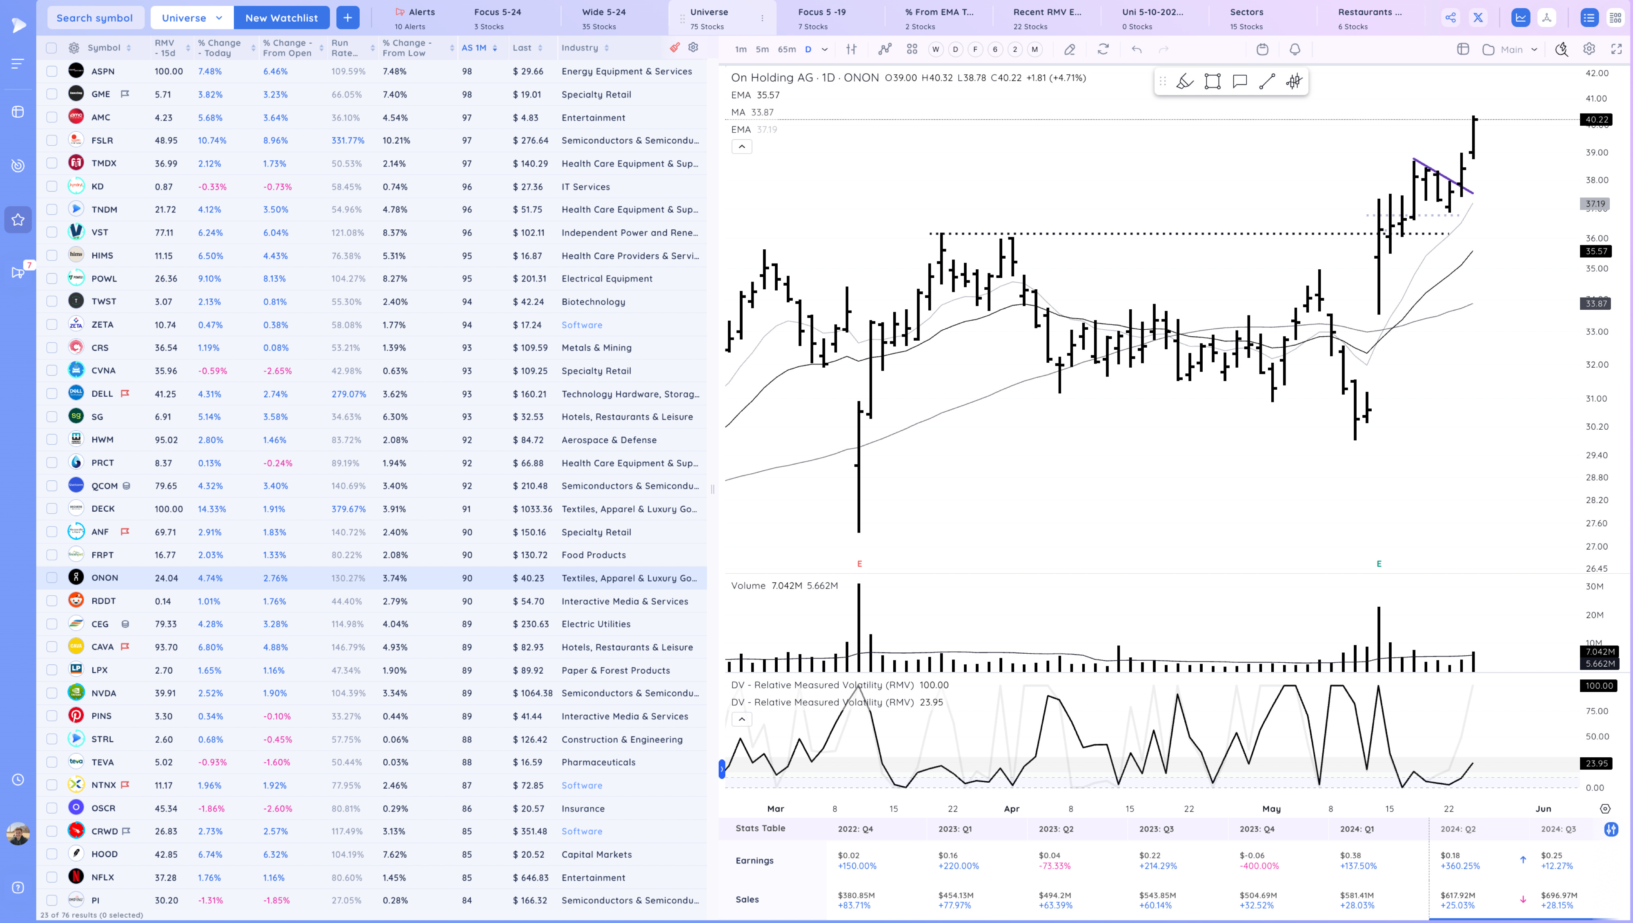The width and height of the screenshot is (1633, 923).
Task: Clear filters with the red brush icon
Action: click(x=675, y=48)
